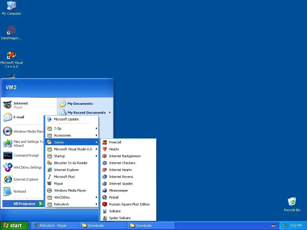Switch to first Downloads taskbar window

[103, 226]
